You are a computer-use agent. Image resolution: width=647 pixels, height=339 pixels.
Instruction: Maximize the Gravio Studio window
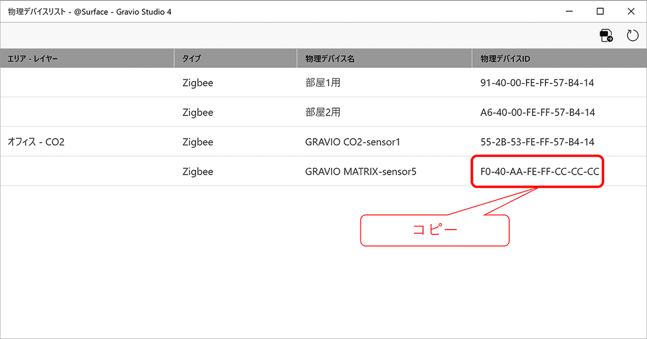(600, 12)
